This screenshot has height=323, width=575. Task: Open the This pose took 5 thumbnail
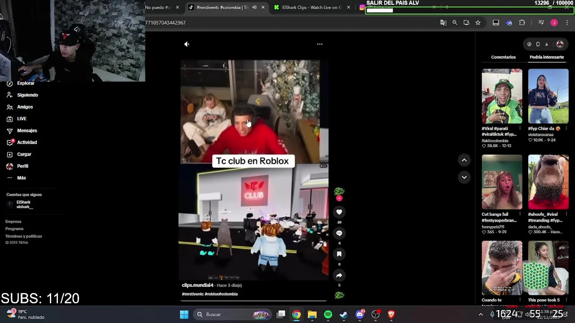pyautogui.click(x=548, y=268)
